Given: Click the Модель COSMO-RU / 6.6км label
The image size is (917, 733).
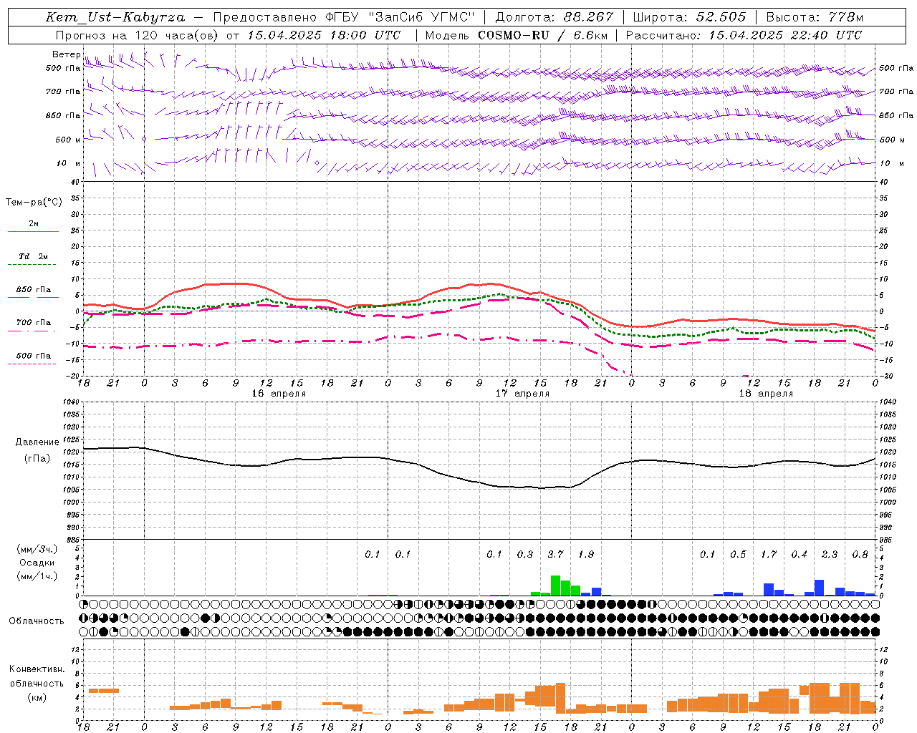Looking at the screenshot, I should pos(517,35).
